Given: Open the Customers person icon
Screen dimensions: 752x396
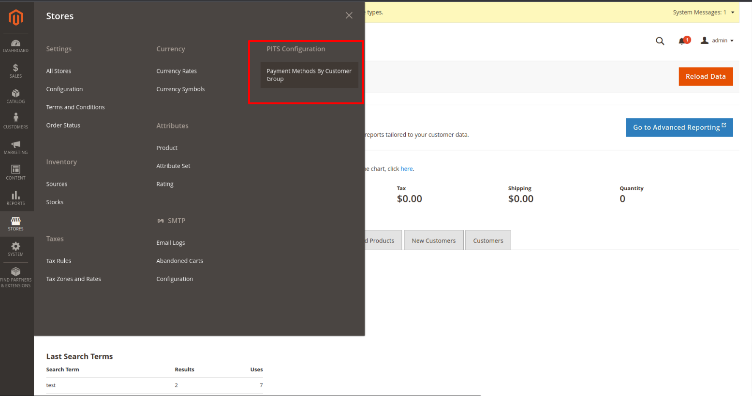Looking at the screenshot, I should click(x=16, y=122).
